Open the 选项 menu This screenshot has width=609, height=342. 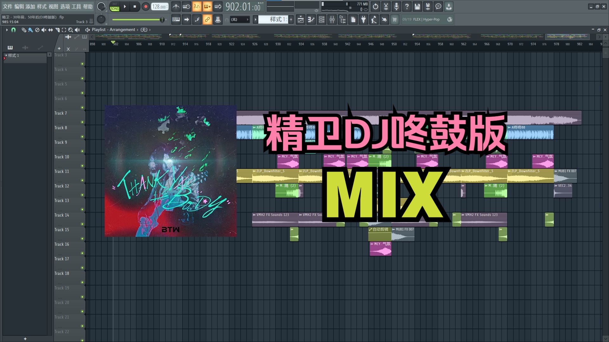point(65,6)
